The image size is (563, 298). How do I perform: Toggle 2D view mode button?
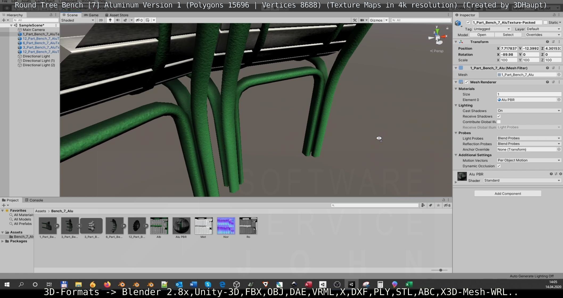point(101,20)
